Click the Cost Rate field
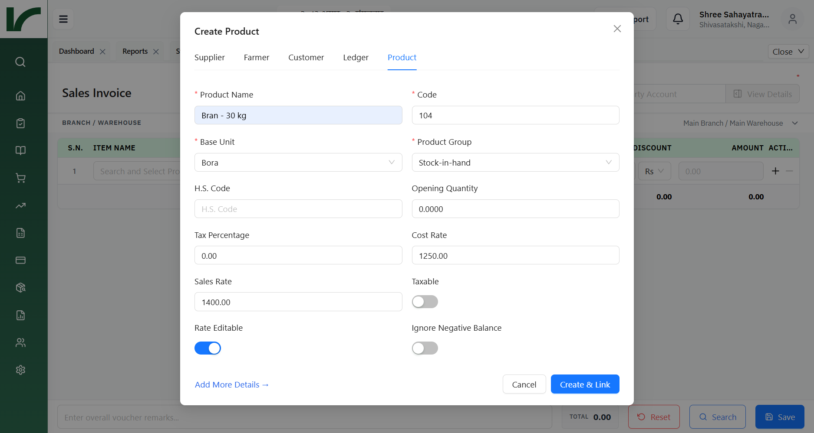Screen dimensions: 814x433 click(515, 255)
